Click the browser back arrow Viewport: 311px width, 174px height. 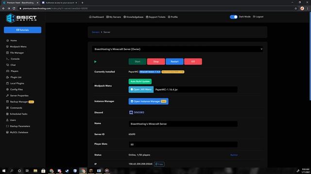tap(3, 9)
